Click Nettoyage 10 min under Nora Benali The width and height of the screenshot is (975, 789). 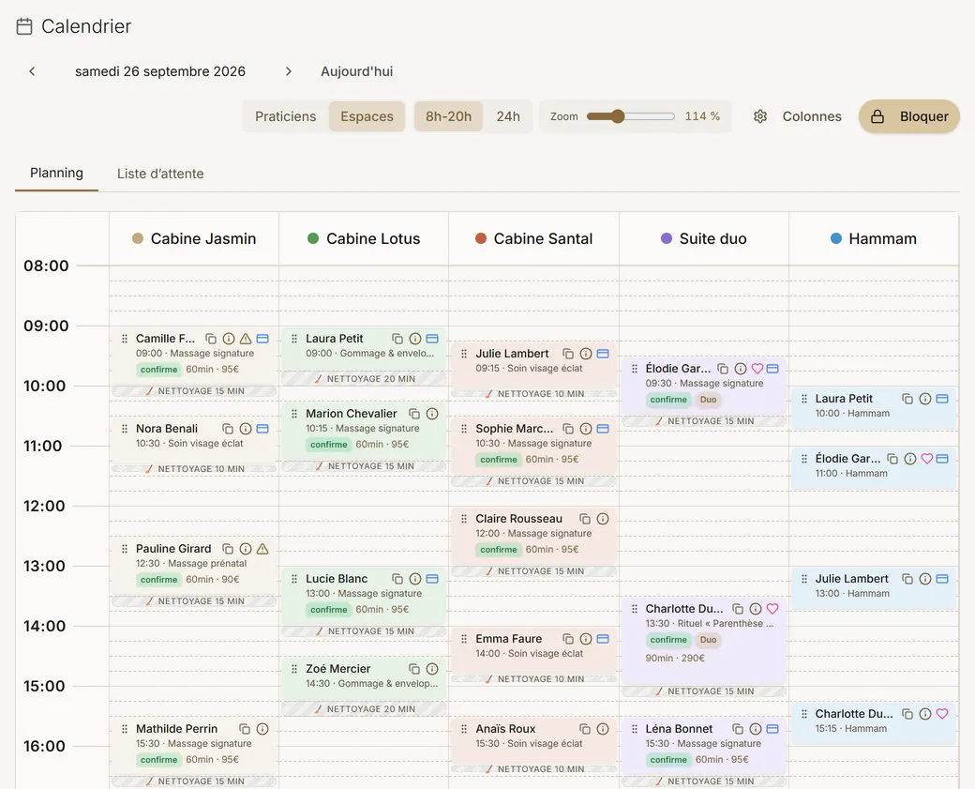tap(193, 468)
